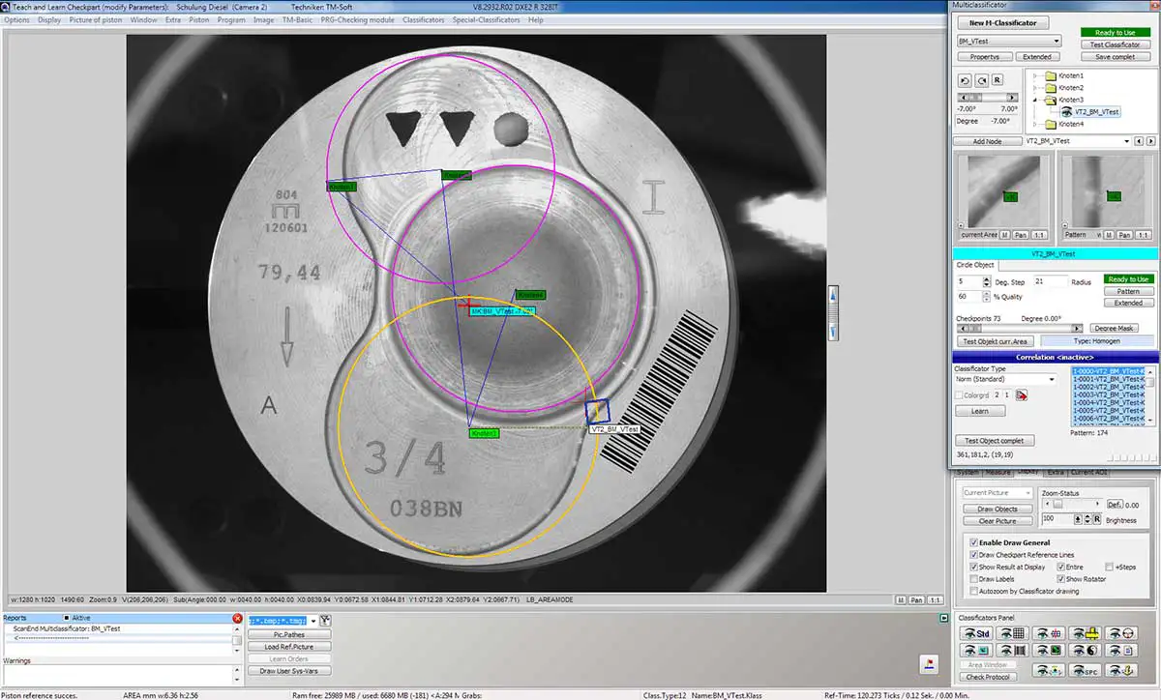
Task: Select the steering wheel classificator icon
Action: tap(1121, 633)
